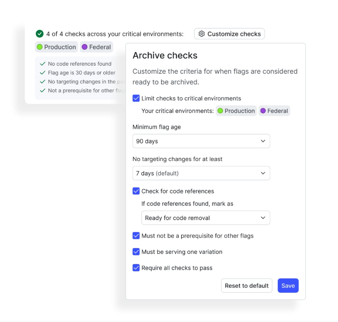Click the checkmark beside Not a prerequisite
Image resolution: width=338 pixels, height=322 pixels.
(x=42, y=90)
